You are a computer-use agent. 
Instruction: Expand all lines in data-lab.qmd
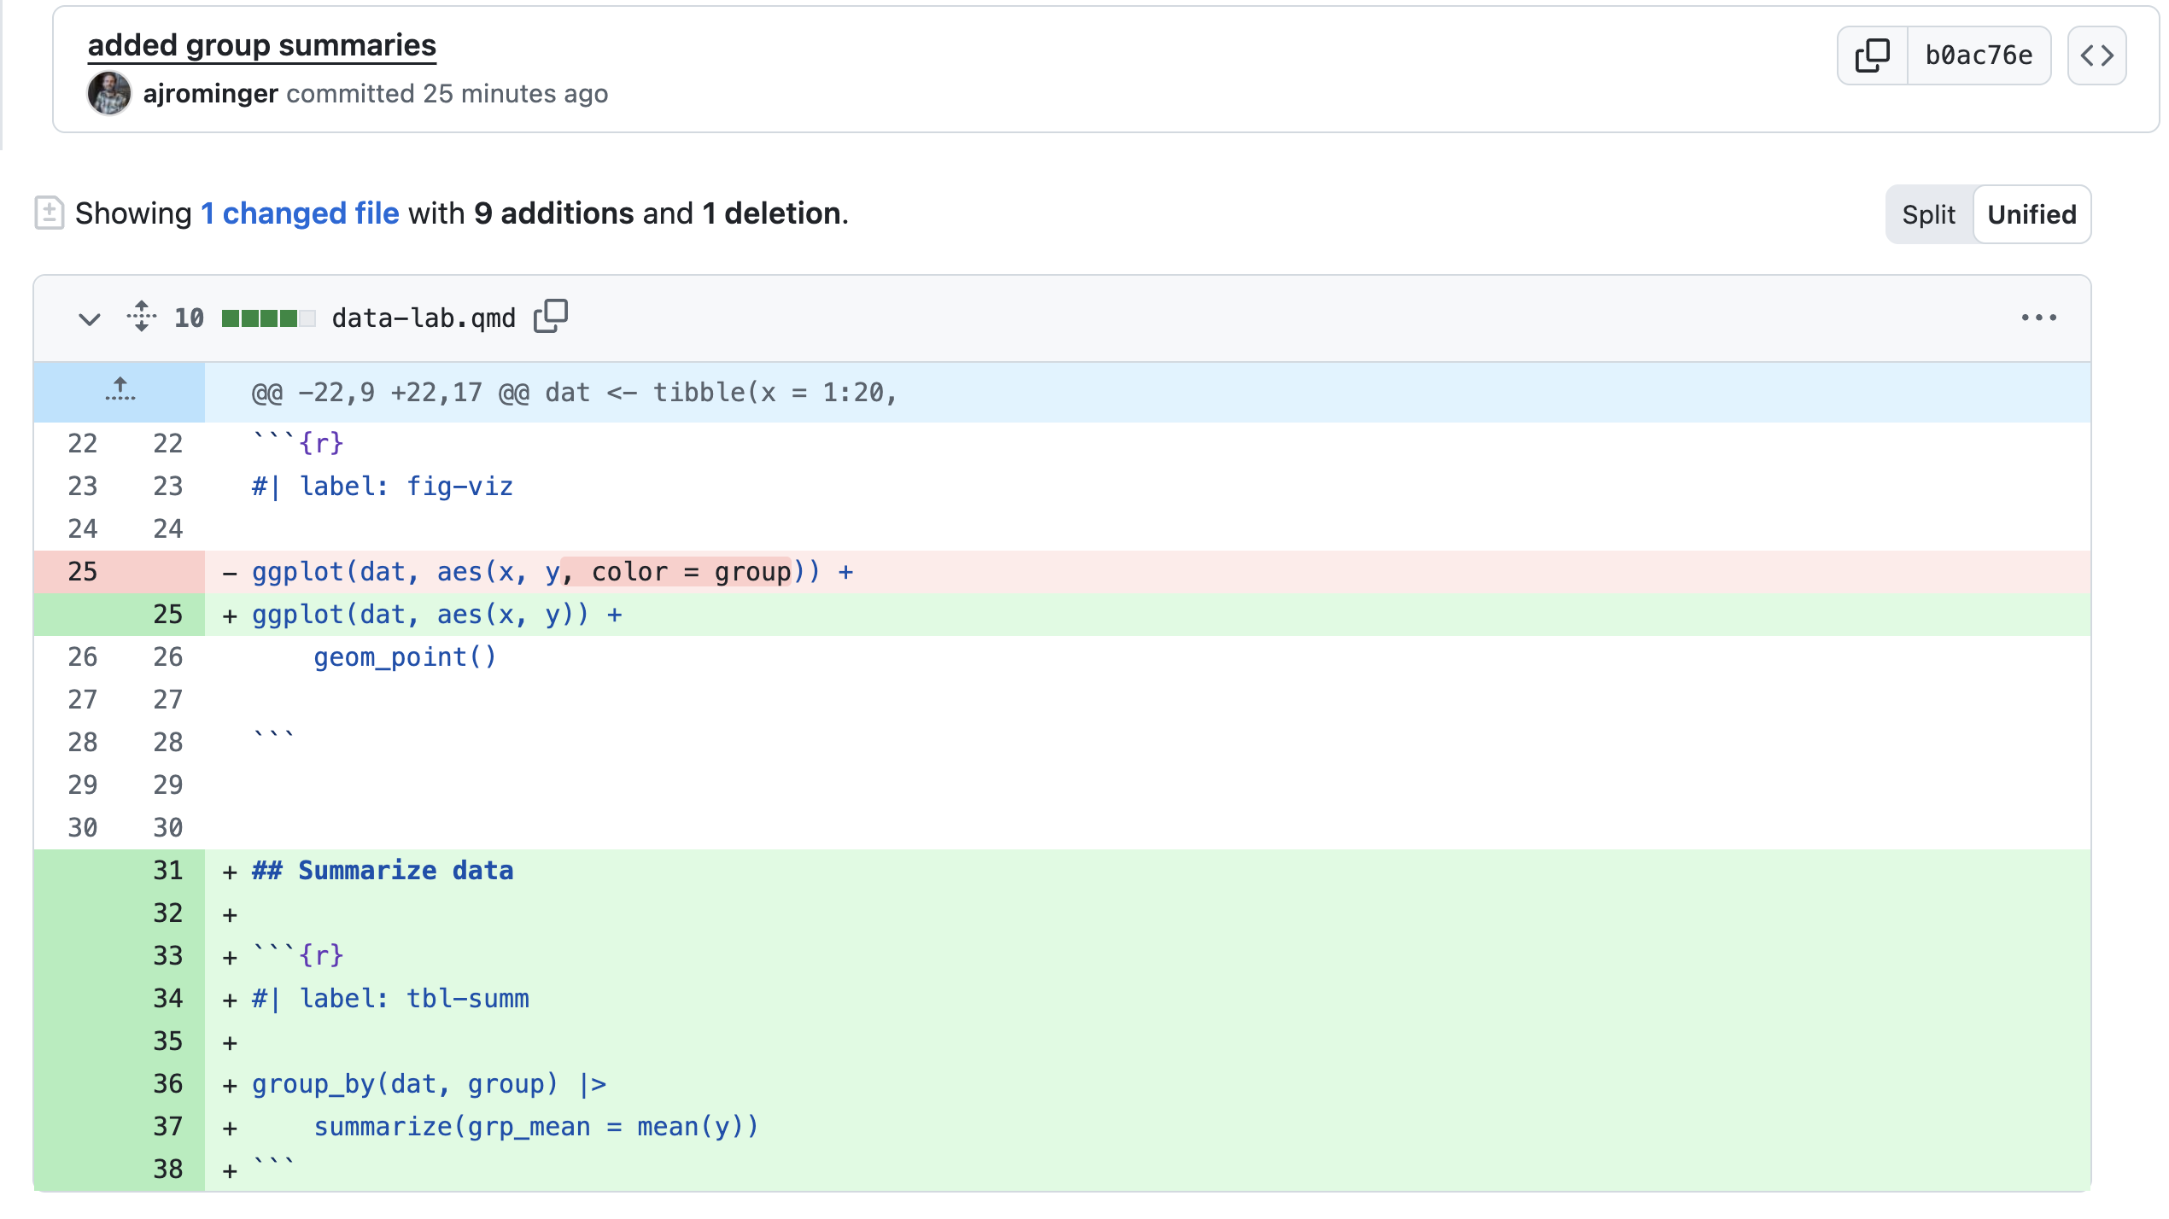(x=142, y=317)
